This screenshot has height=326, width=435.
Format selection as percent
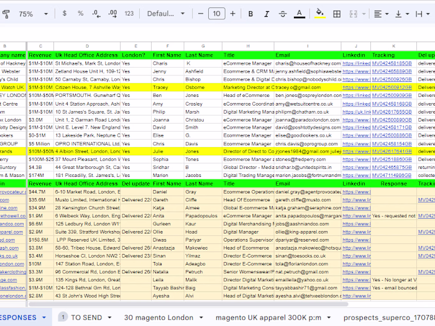click(81, 14)
